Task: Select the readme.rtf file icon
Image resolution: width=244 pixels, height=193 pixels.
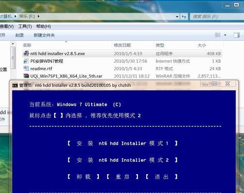Action: 26,69
